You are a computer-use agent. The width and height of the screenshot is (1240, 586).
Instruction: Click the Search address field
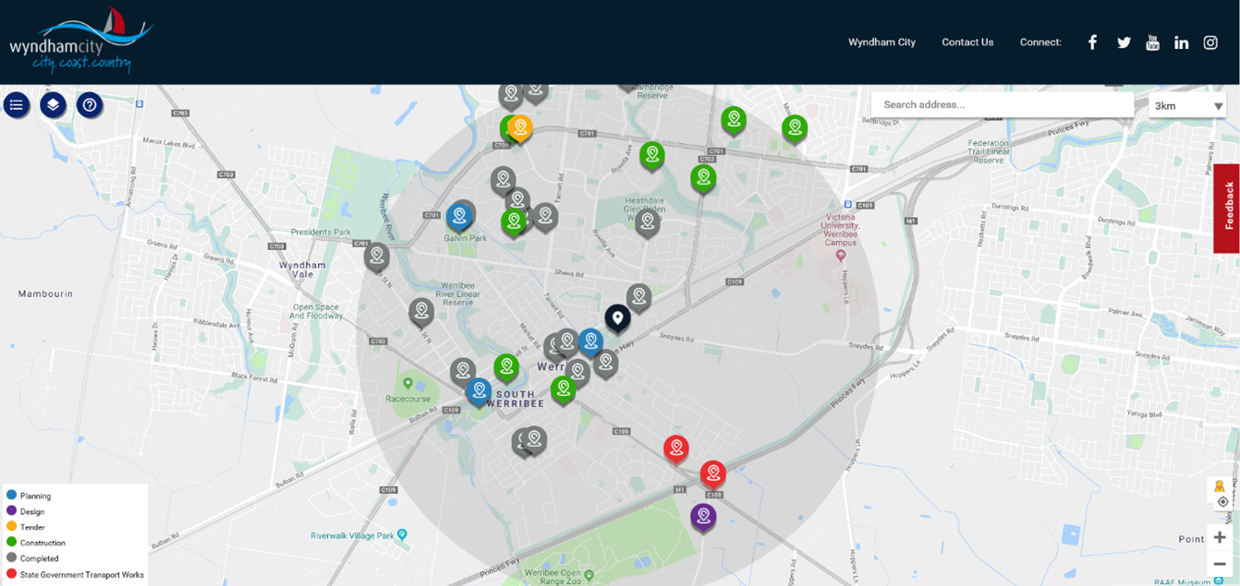click(1003, 104)
